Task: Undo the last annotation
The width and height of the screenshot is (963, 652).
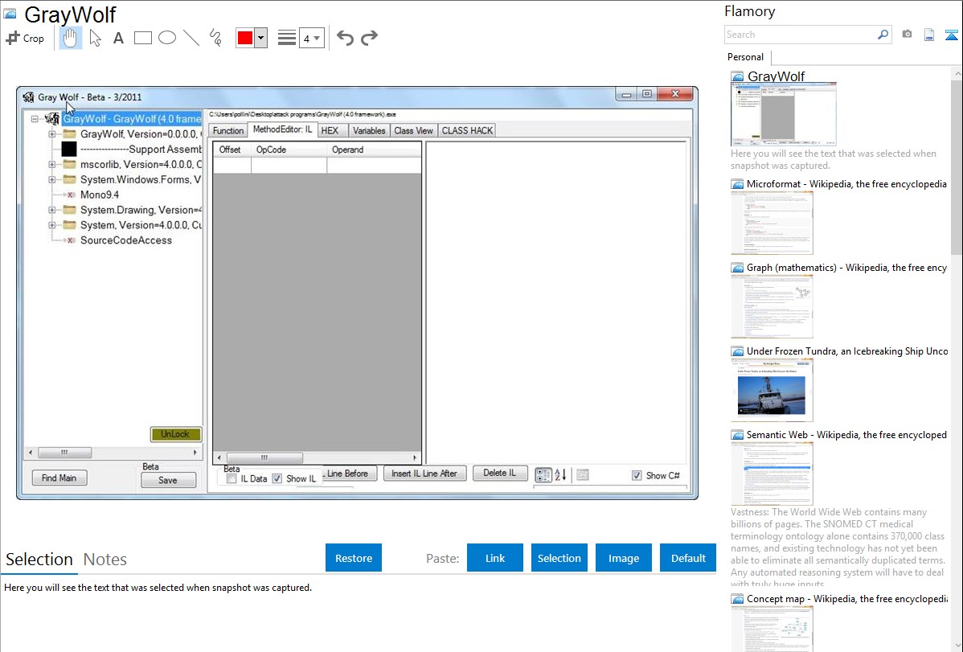Action: click(x=345, y=38)
